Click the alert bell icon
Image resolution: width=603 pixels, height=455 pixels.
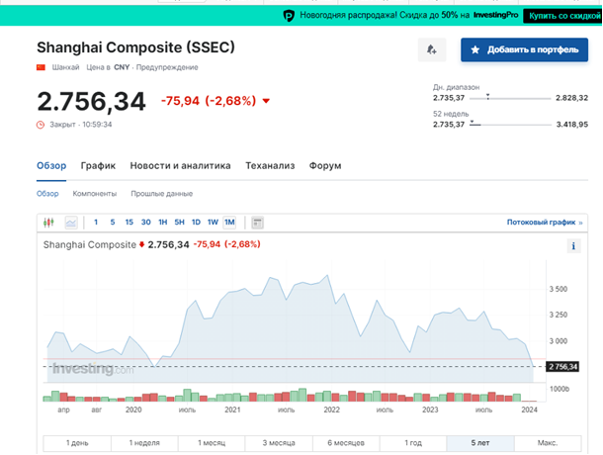pos(432,49)
